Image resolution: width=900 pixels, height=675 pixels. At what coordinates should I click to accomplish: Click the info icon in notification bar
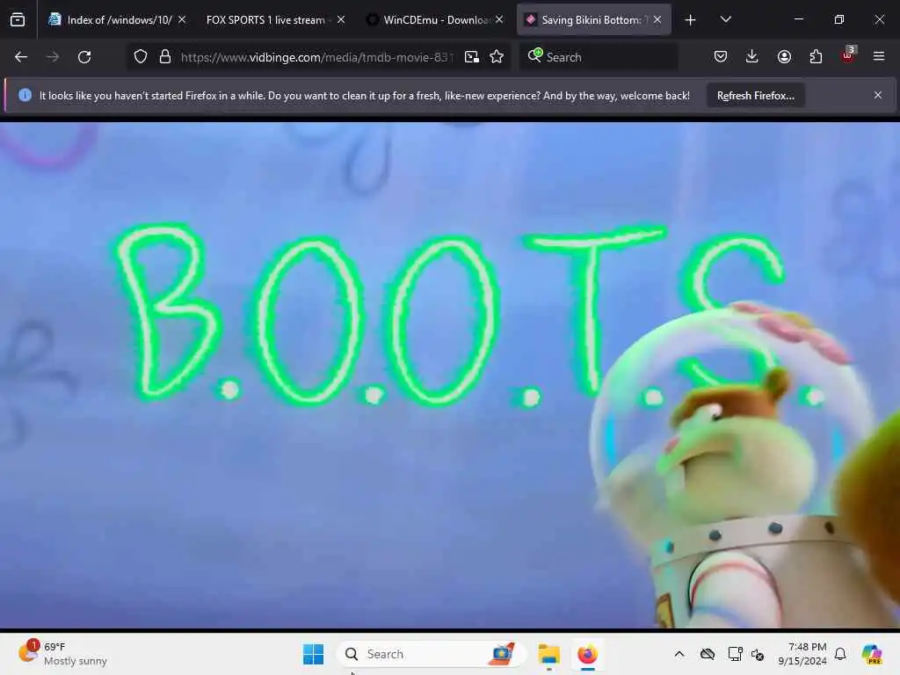click(25, 95)
